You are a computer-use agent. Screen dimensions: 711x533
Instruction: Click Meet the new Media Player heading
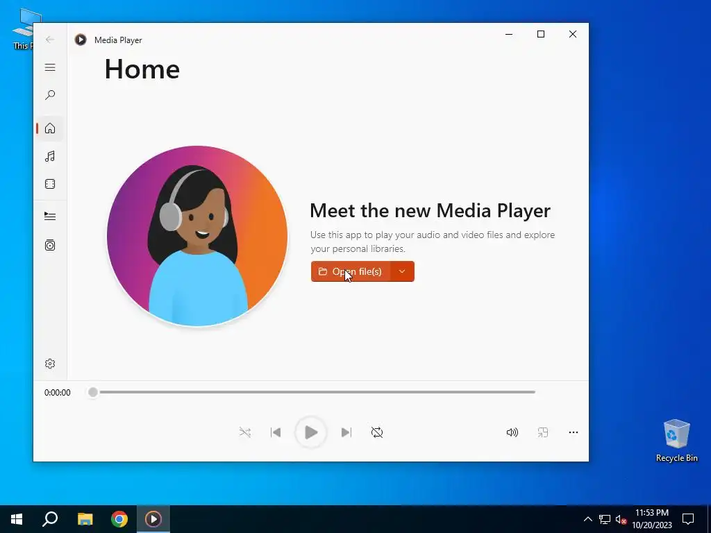[x=430, y=211]
